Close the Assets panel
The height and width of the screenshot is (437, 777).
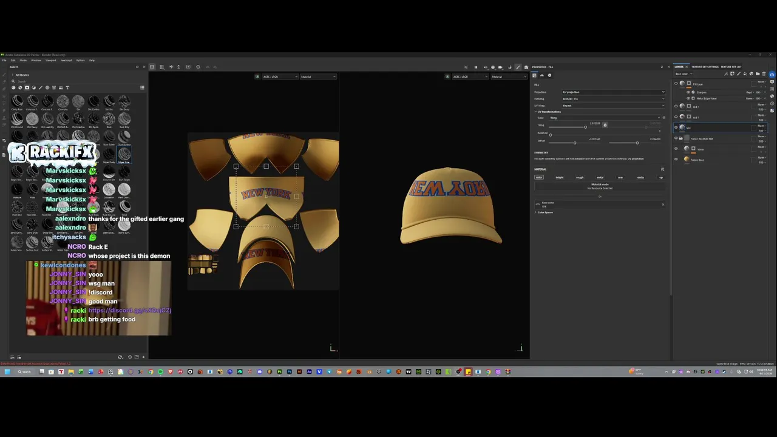click(x=144, y=67)
